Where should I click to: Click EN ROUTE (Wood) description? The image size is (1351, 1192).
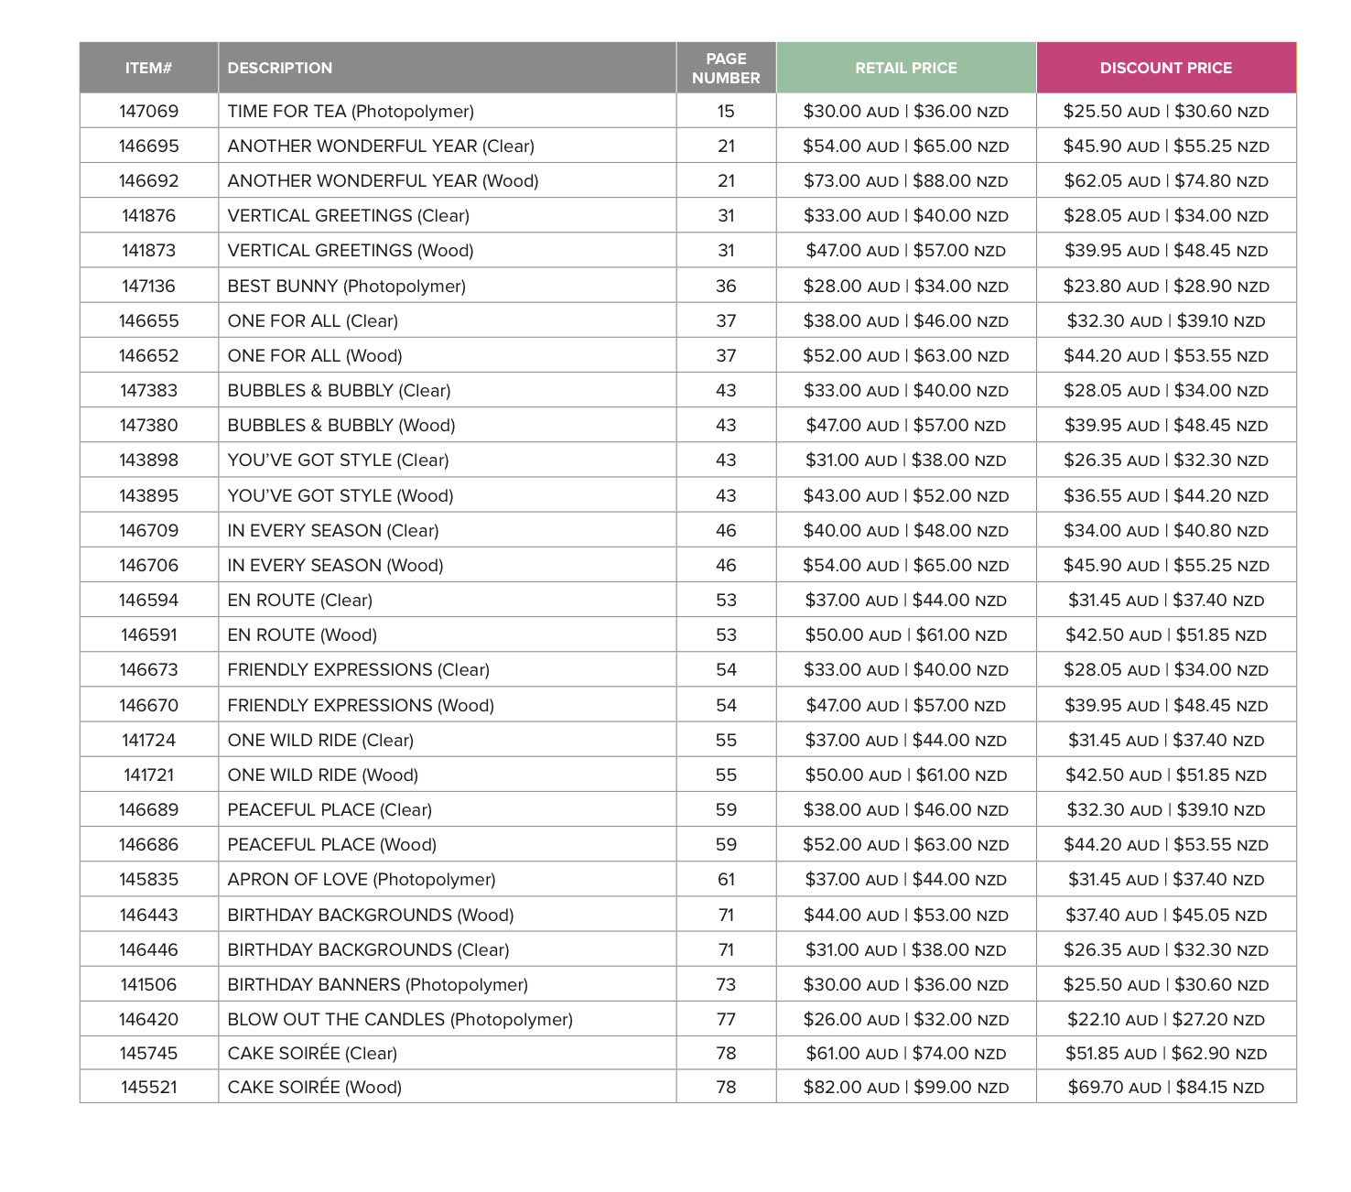click(302, 635)
